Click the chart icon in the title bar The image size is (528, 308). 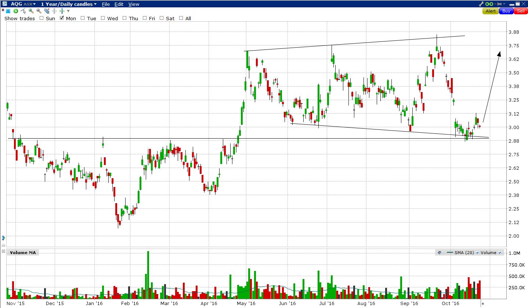[5, 4]
